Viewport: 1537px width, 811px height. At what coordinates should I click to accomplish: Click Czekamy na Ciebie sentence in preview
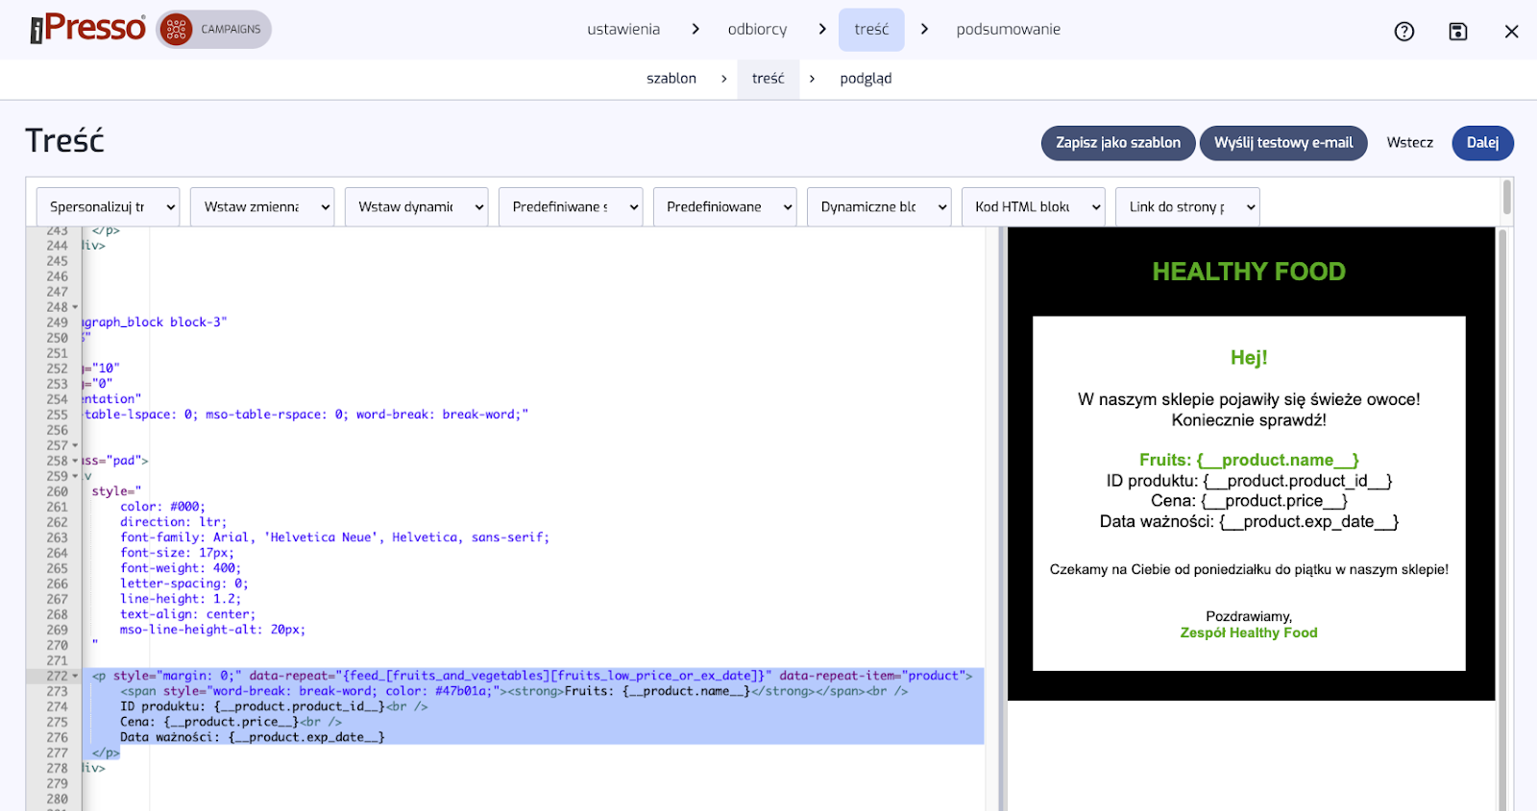point(1249,569)
